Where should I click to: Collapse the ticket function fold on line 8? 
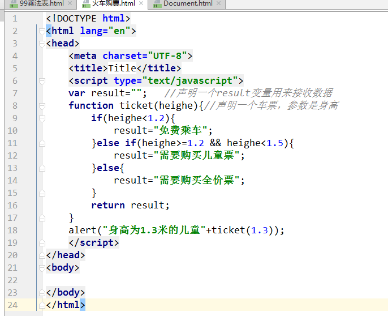coord(42,106)
